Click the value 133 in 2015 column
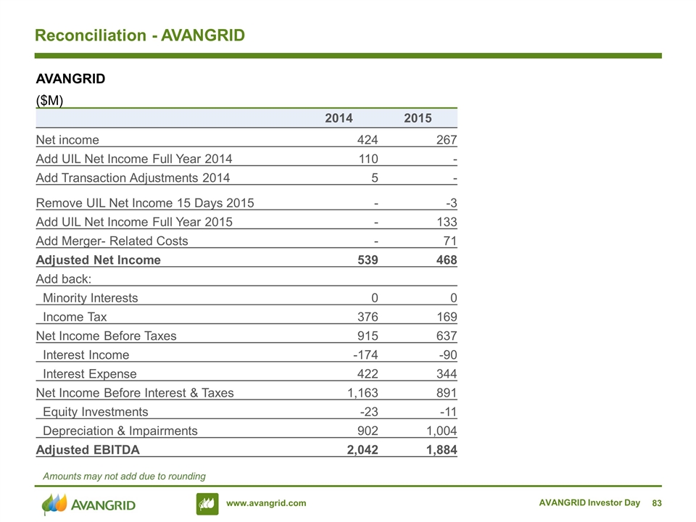696x522 pixels. (x=447, y=222)
